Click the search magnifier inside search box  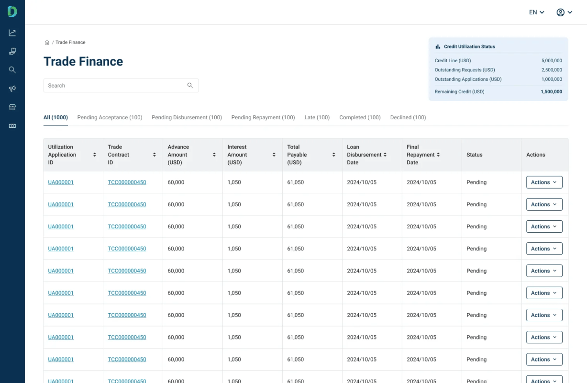click(x=190, y=86)
